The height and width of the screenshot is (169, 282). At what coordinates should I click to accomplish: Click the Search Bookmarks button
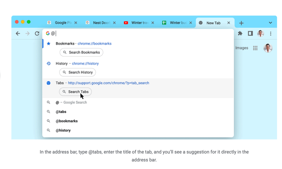pos(81,52)
